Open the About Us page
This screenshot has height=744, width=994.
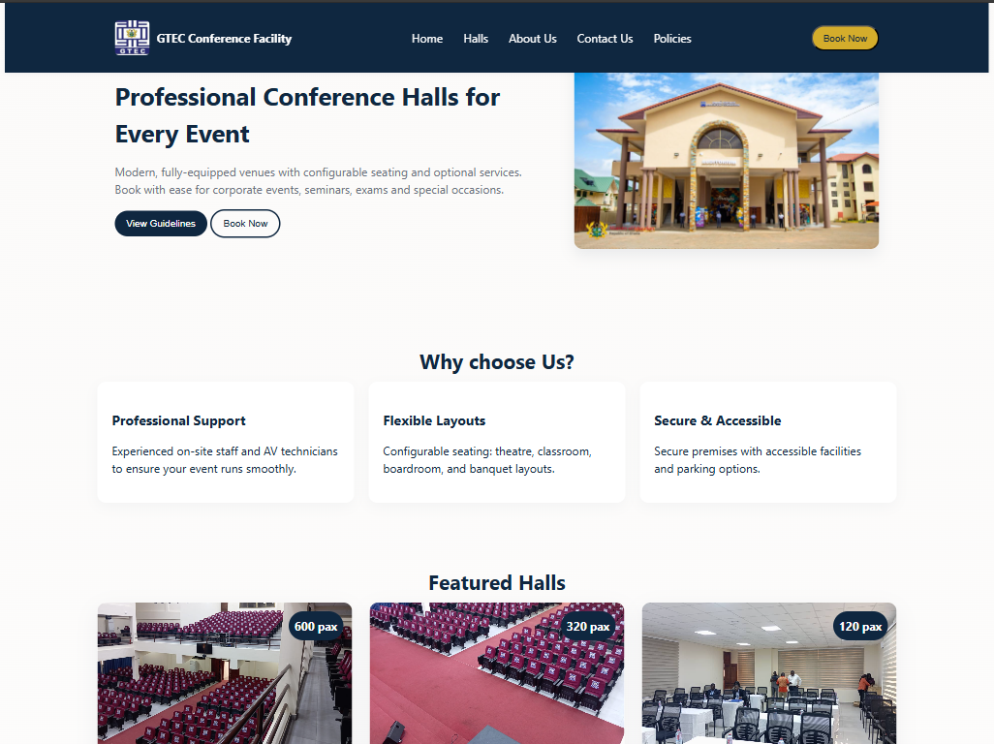tap(532, 39)
